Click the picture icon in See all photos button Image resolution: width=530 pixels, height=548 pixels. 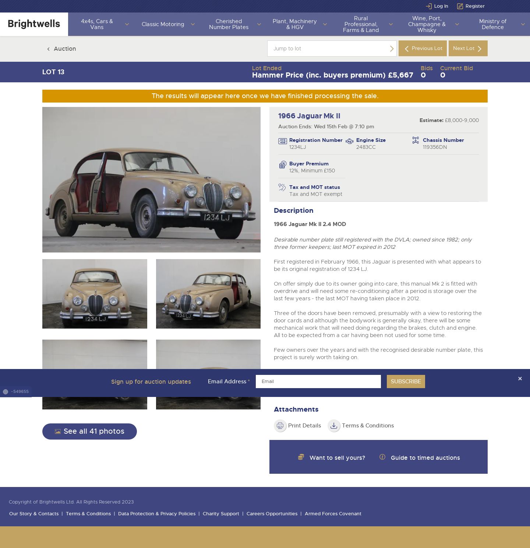(58, 431)
